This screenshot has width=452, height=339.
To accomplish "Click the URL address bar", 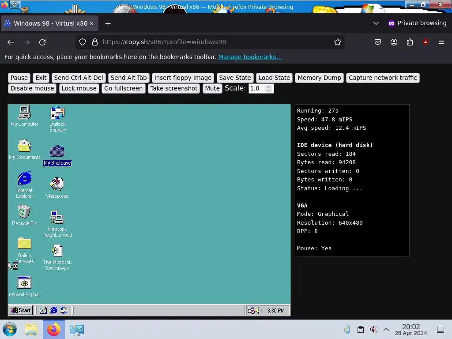I will coord(210,42).
